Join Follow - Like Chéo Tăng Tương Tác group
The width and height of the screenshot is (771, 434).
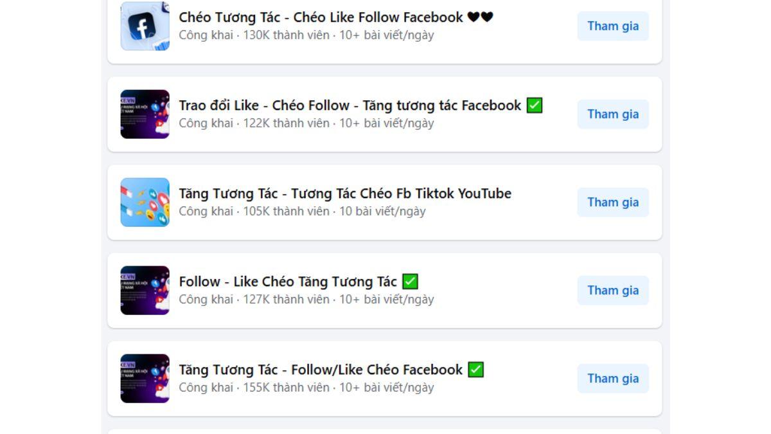613,290
